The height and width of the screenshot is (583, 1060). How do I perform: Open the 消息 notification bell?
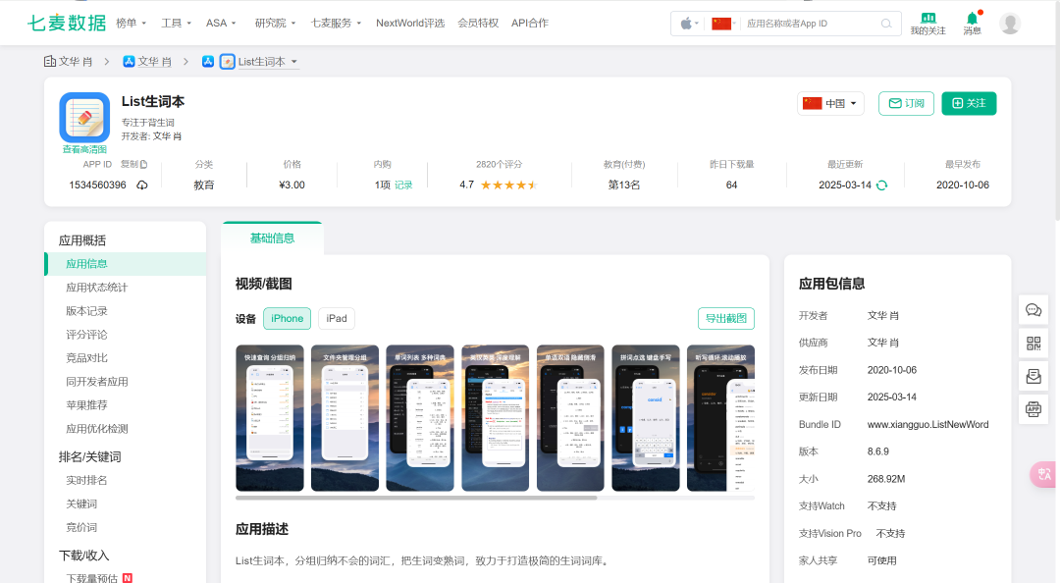click(972, 18)
